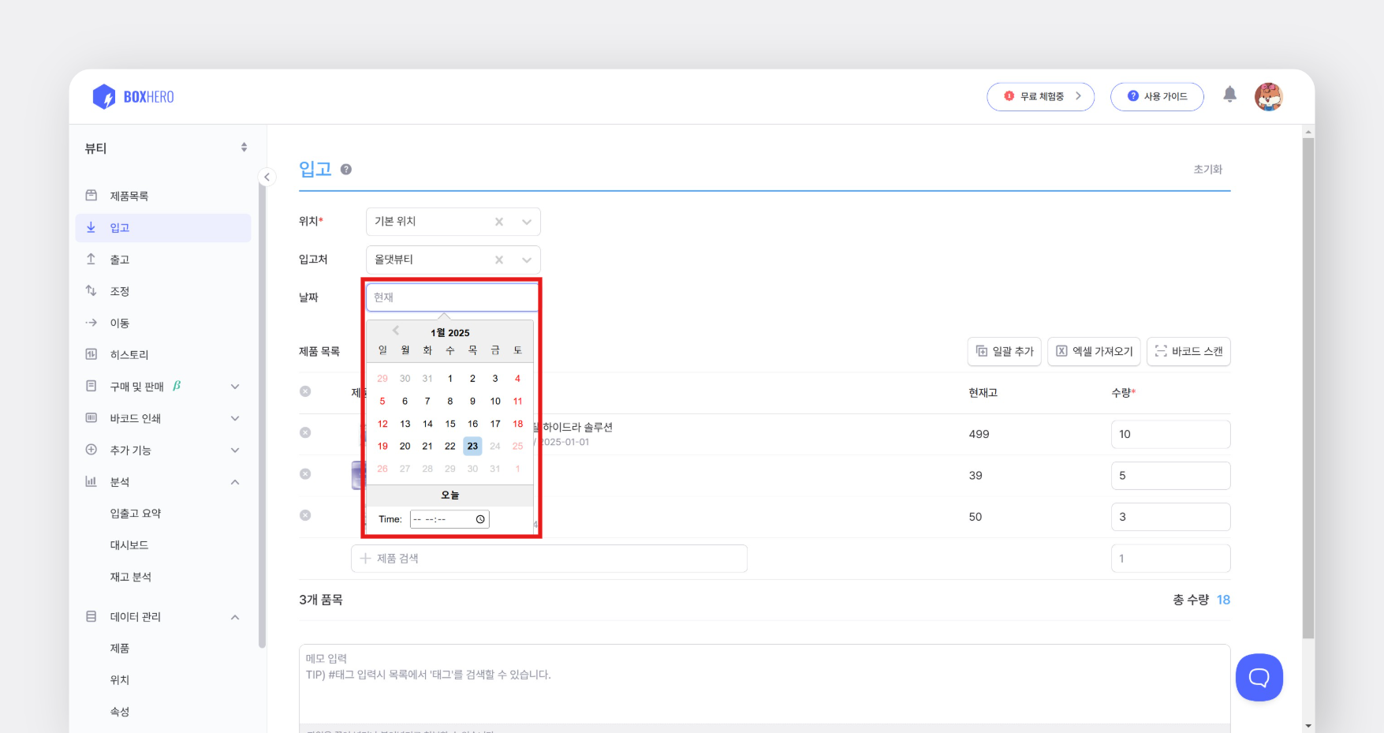Click the 제품 검색 product search field
The image size is (1384, 733).
pyautogui.click(x=550, y=558)
